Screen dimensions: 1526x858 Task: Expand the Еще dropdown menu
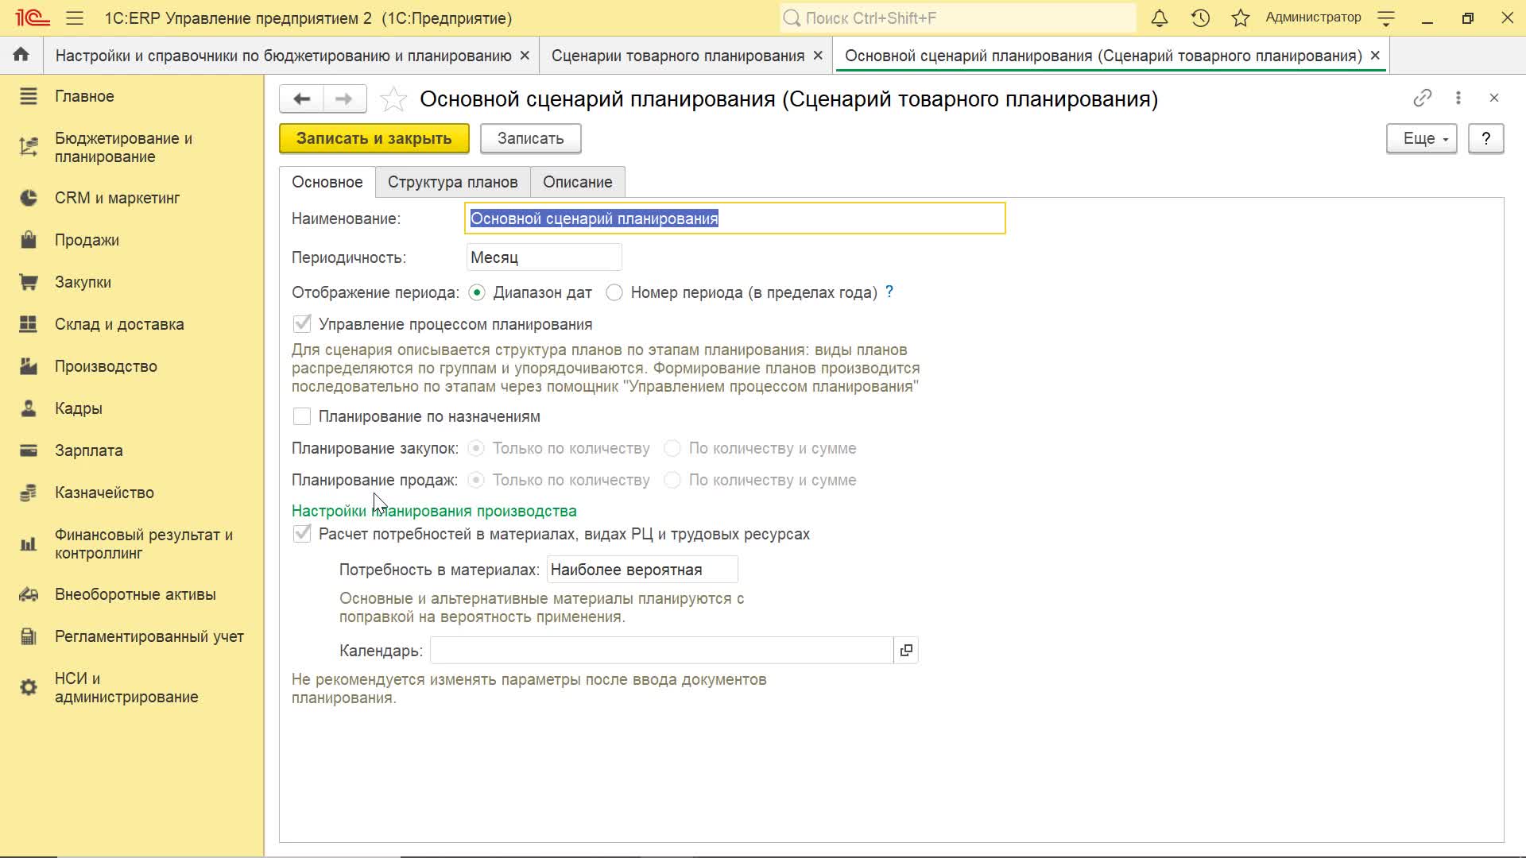[1421, 138]
